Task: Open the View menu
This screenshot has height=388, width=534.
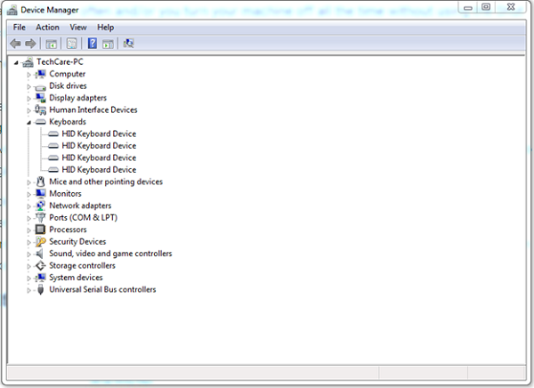Action: pyautogui.click(x=78, y=28)
